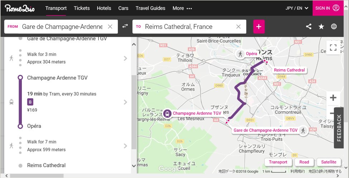Add a destination with plus button
This screenshot has height=178, width=349.
[259, 27]
